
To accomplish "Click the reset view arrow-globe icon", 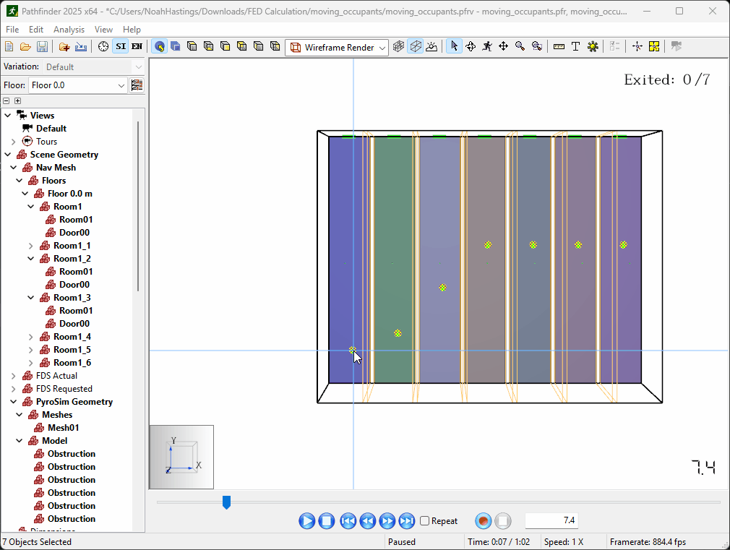I will [160, 46].
